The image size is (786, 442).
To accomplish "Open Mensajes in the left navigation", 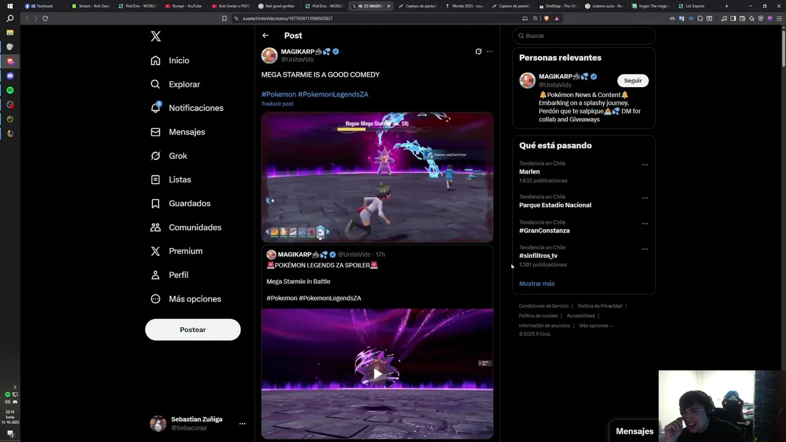I will click(177, 132).
